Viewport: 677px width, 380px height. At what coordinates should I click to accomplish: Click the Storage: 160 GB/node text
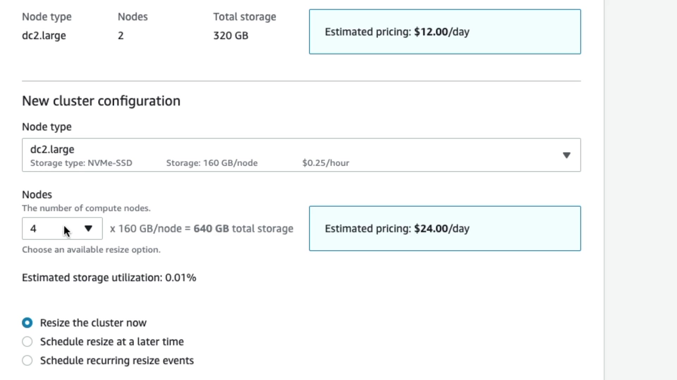pos(212,163)
